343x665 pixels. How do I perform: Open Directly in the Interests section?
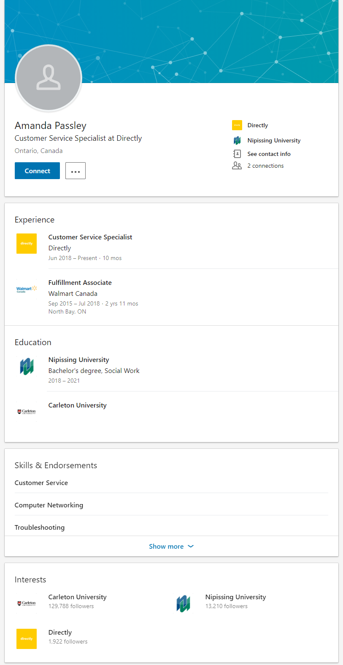(60, 633)
